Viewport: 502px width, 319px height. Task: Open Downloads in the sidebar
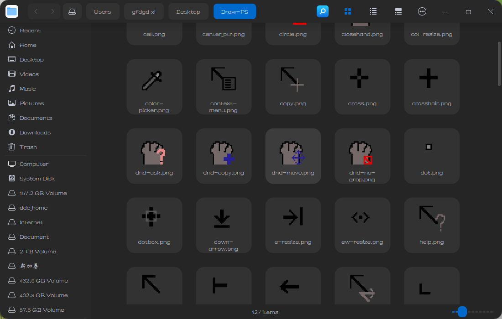point(35,133)
